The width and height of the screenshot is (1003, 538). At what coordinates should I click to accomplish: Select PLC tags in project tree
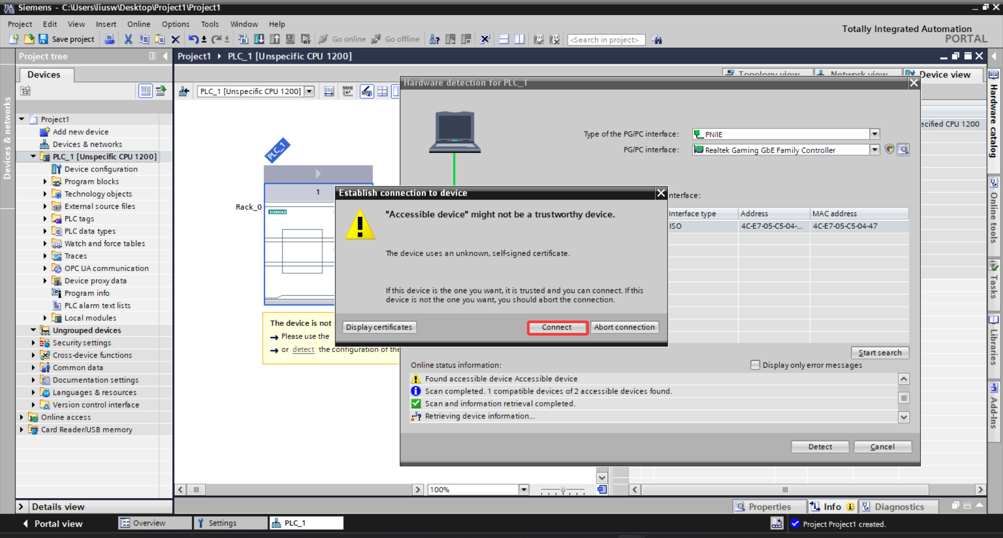[79, 219]
